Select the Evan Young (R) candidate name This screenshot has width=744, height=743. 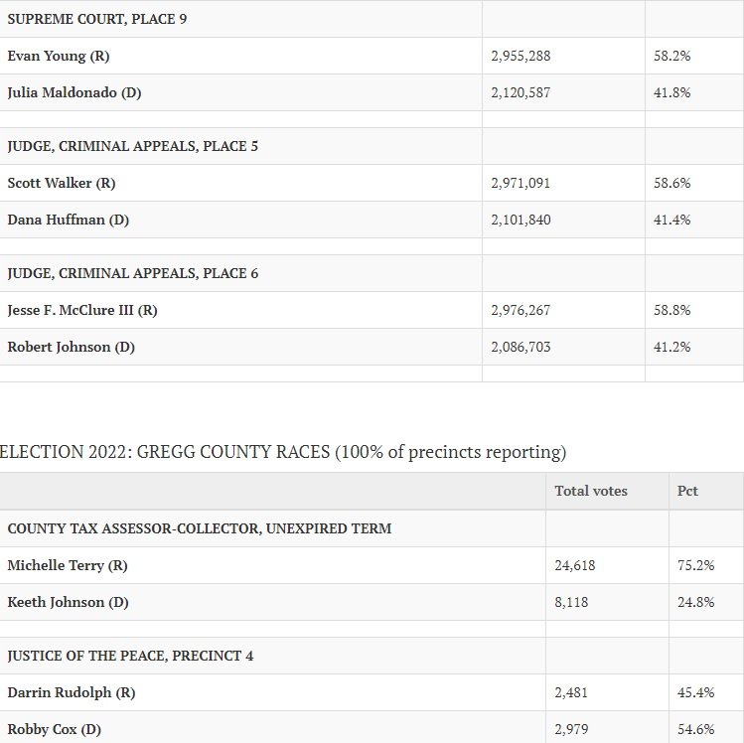(x=59, y=56)
